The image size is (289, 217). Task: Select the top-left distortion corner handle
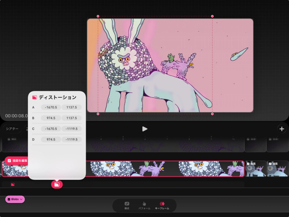pyautogui.click(x=98, y=16)
